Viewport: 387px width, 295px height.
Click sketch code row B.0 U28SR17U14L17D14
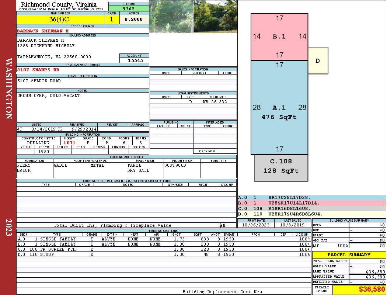click(311, 203)
